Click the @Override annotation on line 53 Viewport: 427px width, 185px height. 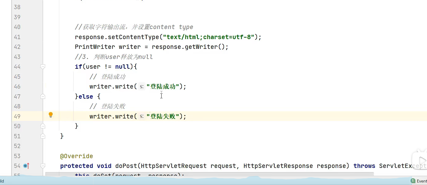(77, 156)
